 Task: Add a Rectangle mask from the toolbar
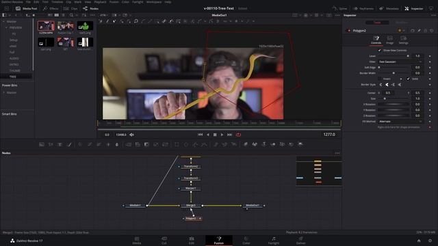(x=177, y=144)
